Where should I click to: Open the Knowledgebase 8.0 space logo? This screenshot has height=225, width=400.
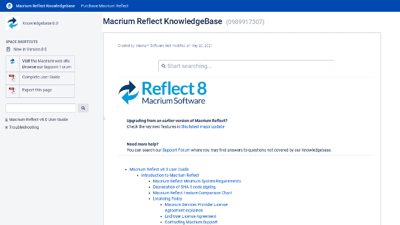pos(13,23)
